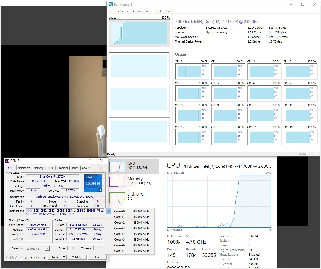
Task: Click the Task Manager CPU utilization graph
Action: (219, 201)
